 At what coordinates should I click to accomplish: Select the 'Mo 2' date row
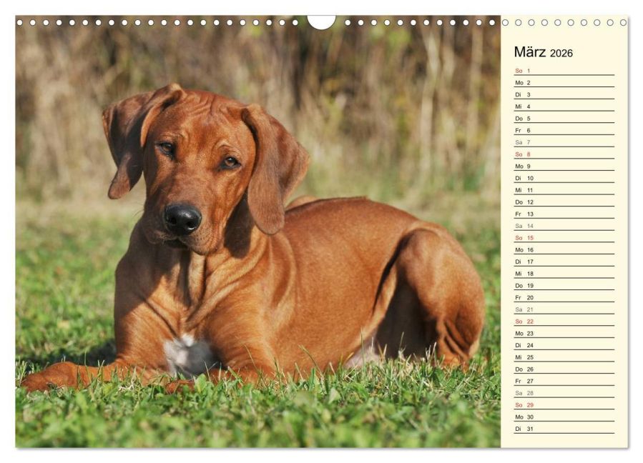564,82
